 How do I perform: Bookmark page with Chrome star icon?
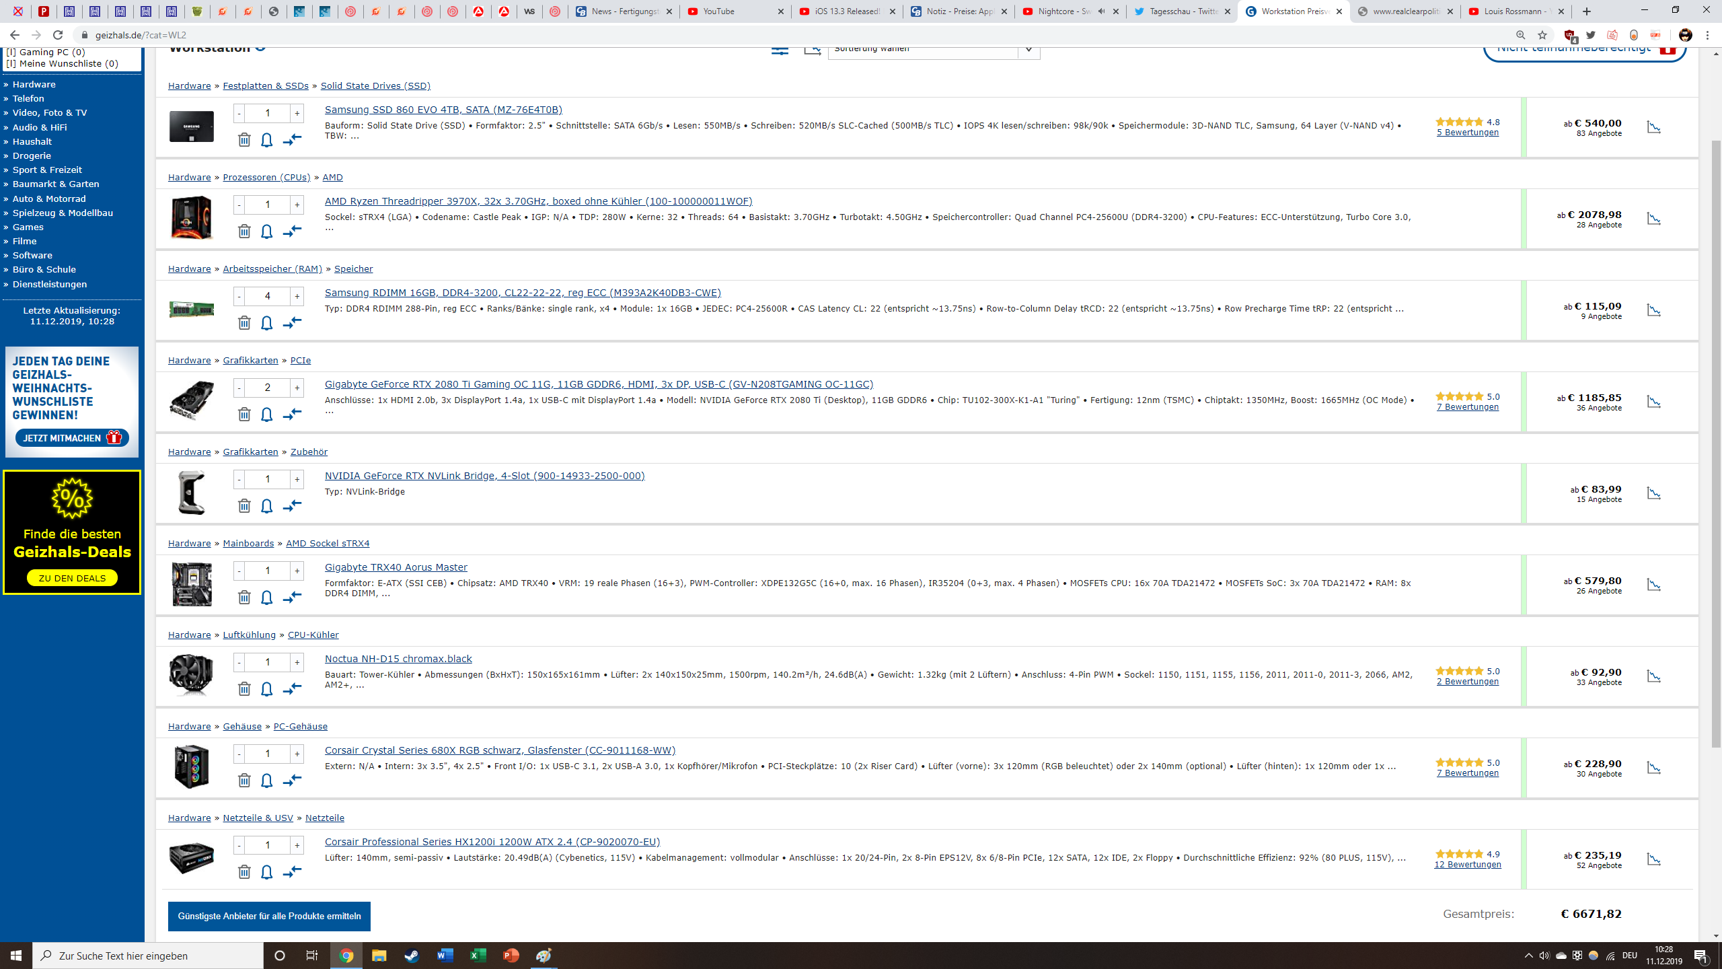[x=1542, y=35]
